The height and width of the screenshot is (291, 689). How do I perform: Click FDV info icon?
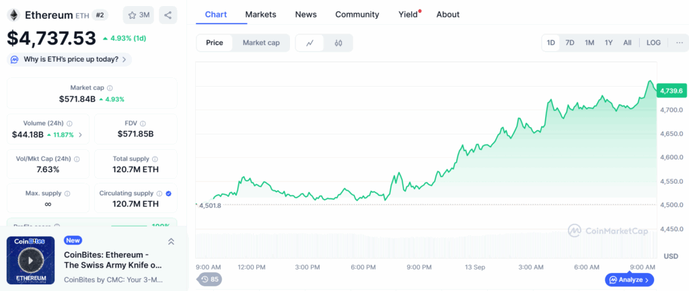(143, 124)
